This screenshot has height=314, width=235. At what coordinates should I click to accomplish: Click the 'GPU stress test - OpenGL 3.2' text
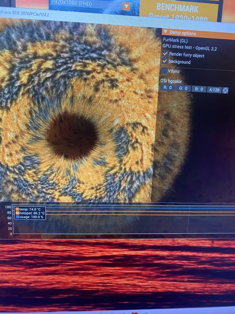point(190,47)
